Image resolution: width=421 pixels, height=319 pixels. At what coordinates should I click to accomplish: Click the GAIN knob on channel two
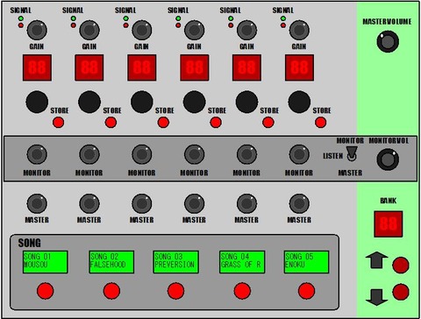(89, 30)
